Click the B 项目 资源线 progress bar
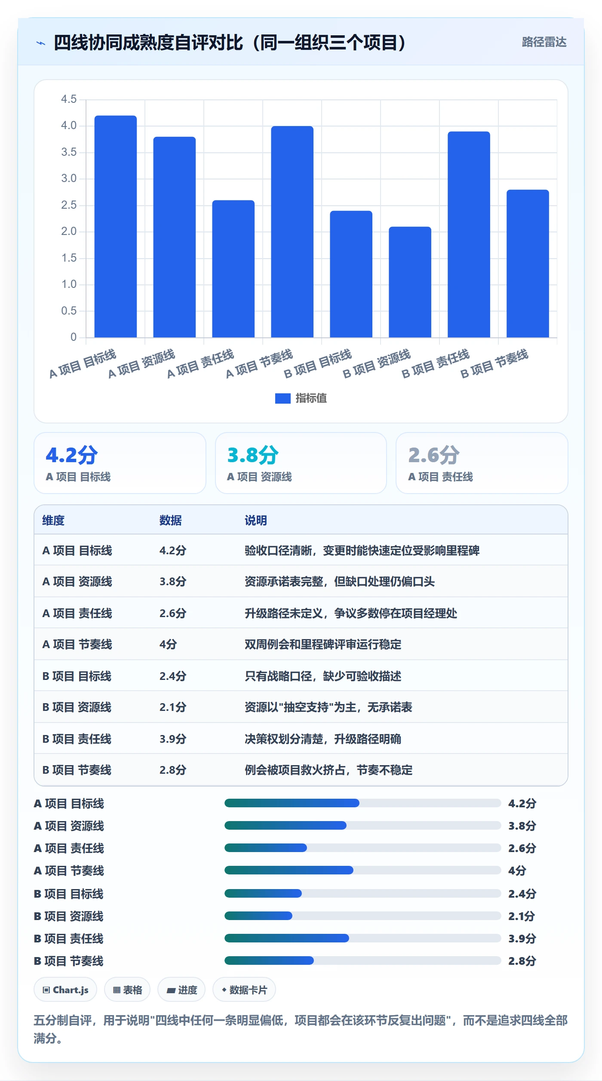Screen dimensions: 602x1081 [363, 916]
